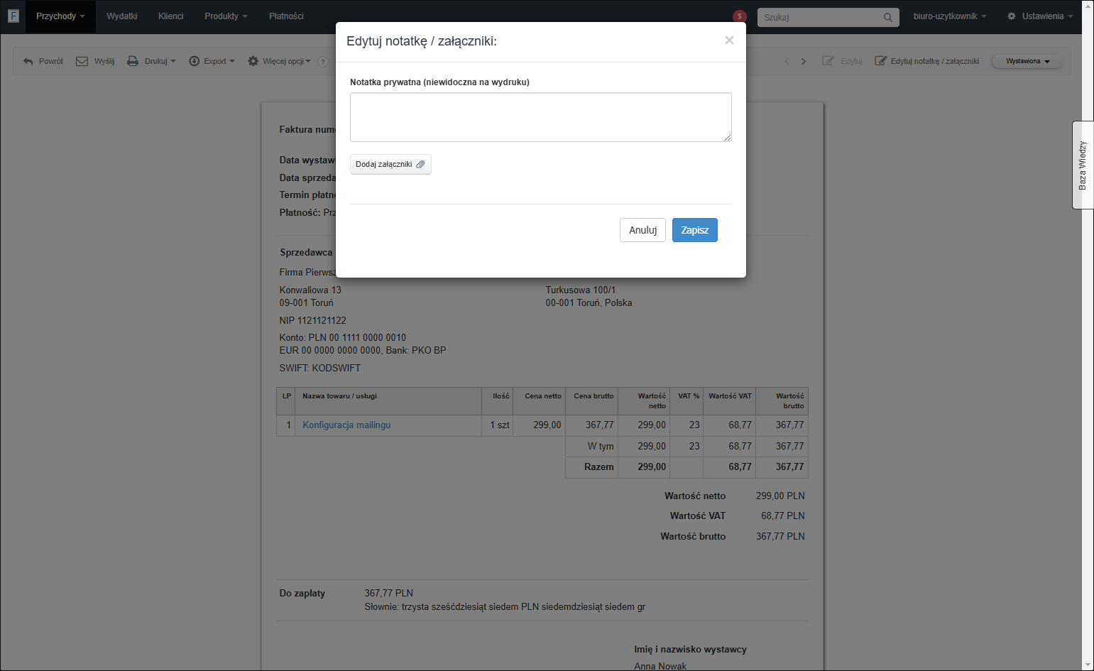Screen dimensions: 1094x671
Task: Open the Baza Wiedzy side tab
Action: [1083, 165]
